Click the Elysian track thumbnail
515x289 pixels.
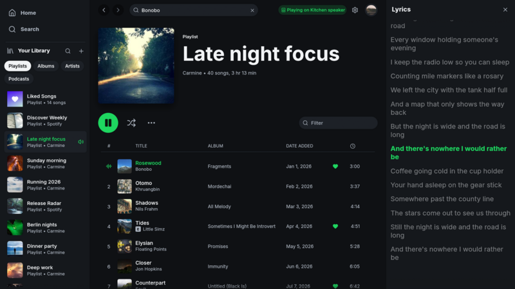tap(124, 247)
